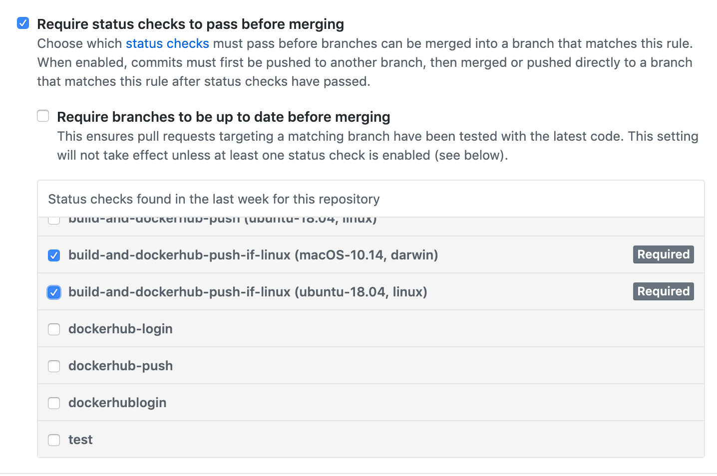
Task: Click the 'Status checks found in the last week' header
Action: point(214,199)
